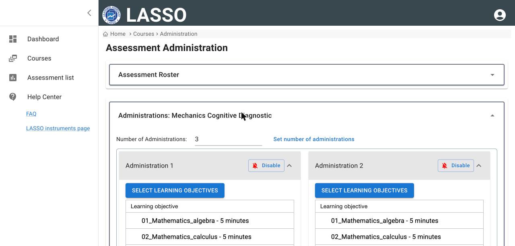Click the Courses stack icon

pos(13,58)
